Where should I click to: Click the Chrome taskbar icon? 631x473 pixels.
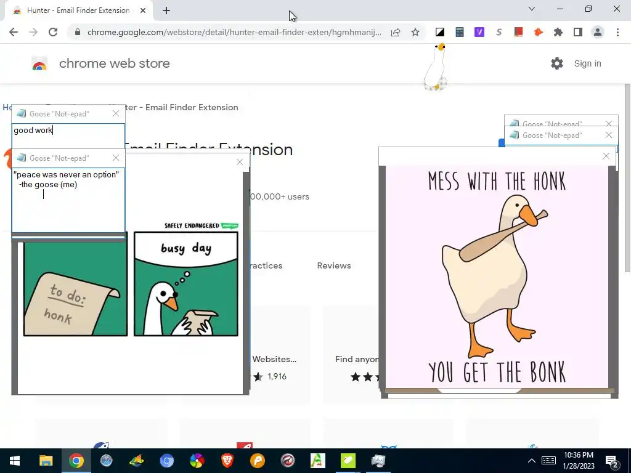coord(76,461)
